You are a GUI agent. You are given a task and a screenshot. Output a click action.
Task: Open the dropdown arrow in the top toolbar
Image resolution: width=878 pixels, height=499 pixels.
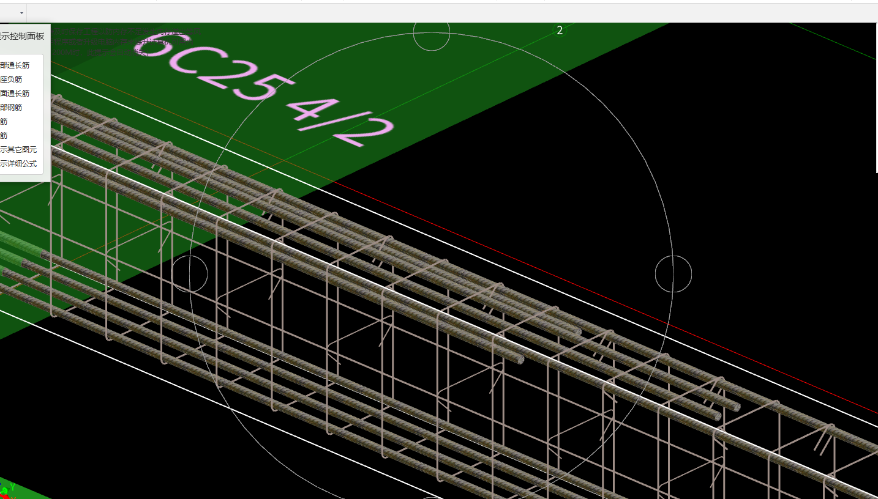[21, 13]
